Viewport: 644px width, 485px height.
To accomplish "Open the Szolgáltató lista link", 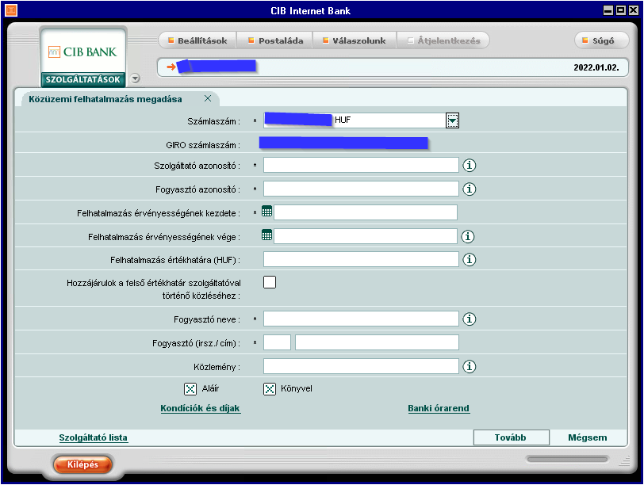I will [x=94, y=437].
